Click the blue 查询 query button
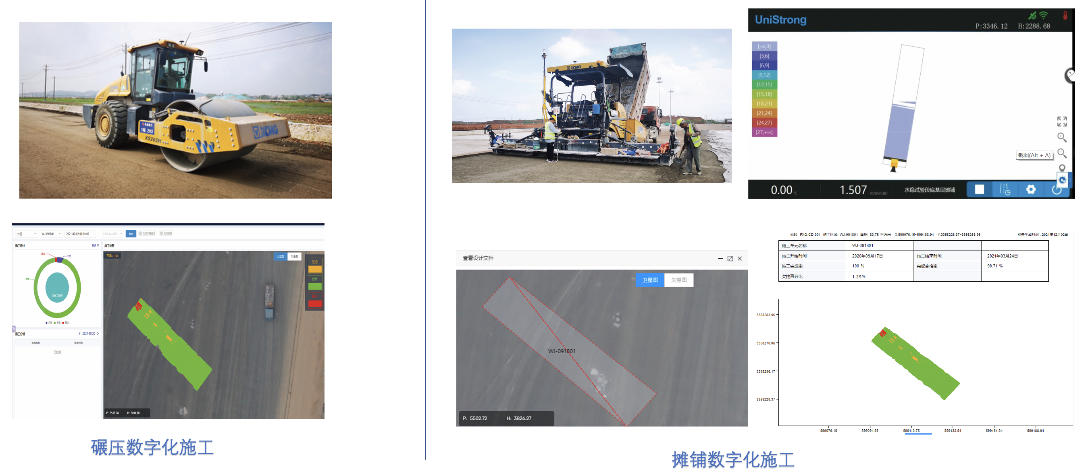The image size is (1086, 474). [x=131, y=235]
